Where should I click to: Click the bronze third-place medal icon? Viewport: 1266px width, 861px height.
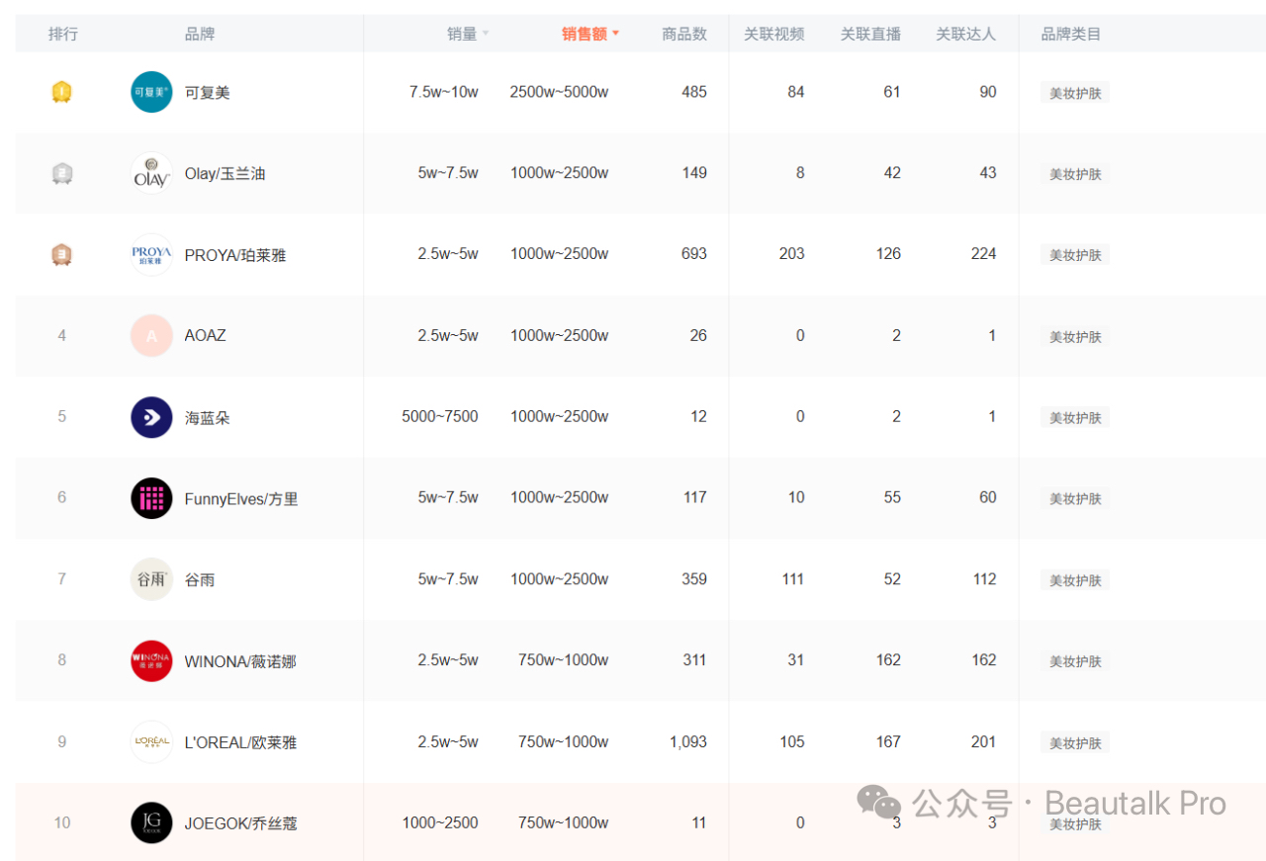click(x=61, y=255)
